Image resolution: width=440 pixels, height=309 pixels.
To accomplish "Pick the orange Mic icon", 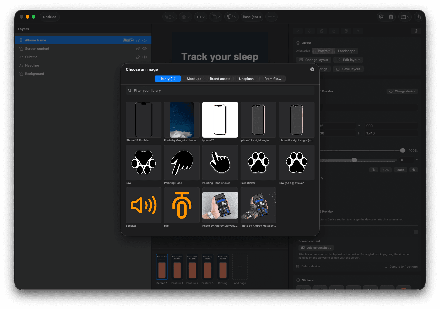I will click(182, 205).
